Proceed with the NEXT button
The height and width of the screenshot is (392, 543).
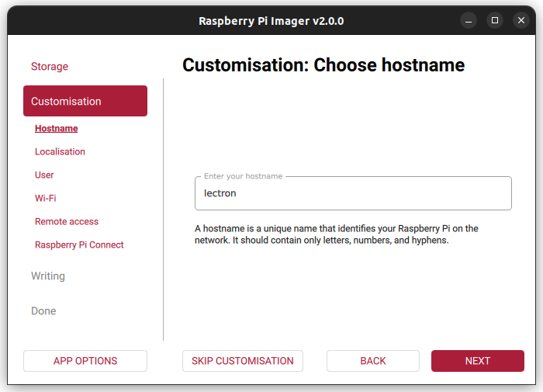[478, 361]
